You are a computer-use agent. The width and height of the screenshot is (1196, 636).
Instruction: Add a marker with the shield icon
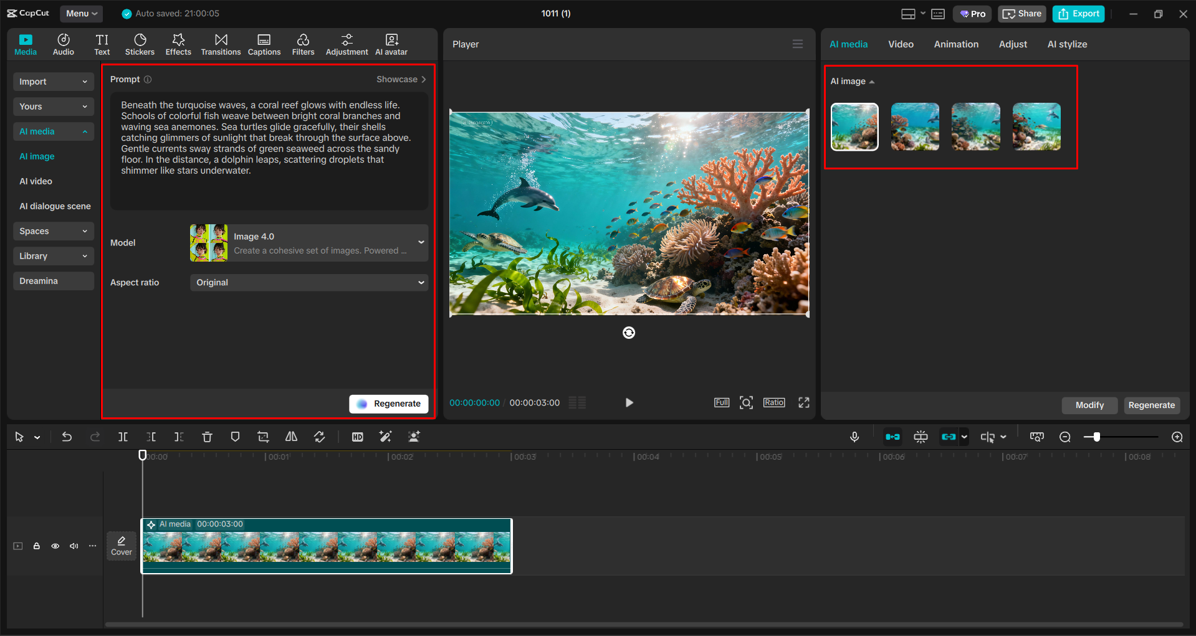235,437
